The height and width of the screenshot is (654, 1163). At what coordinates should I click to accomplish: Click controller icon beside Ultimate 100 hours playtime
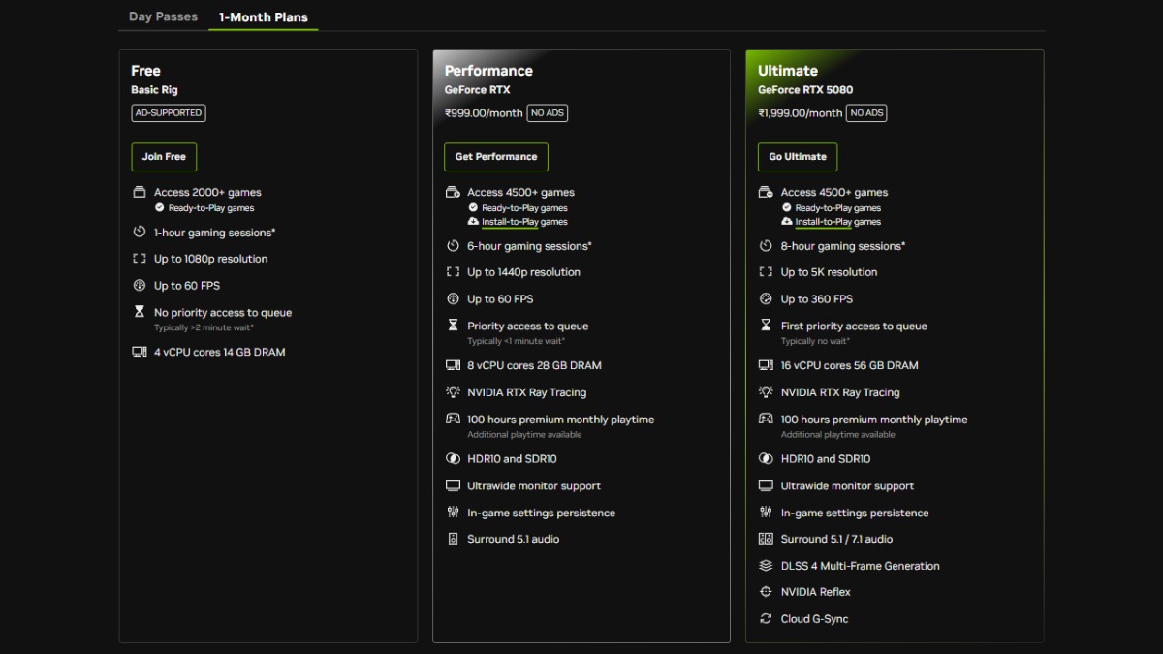coord(766,419)
